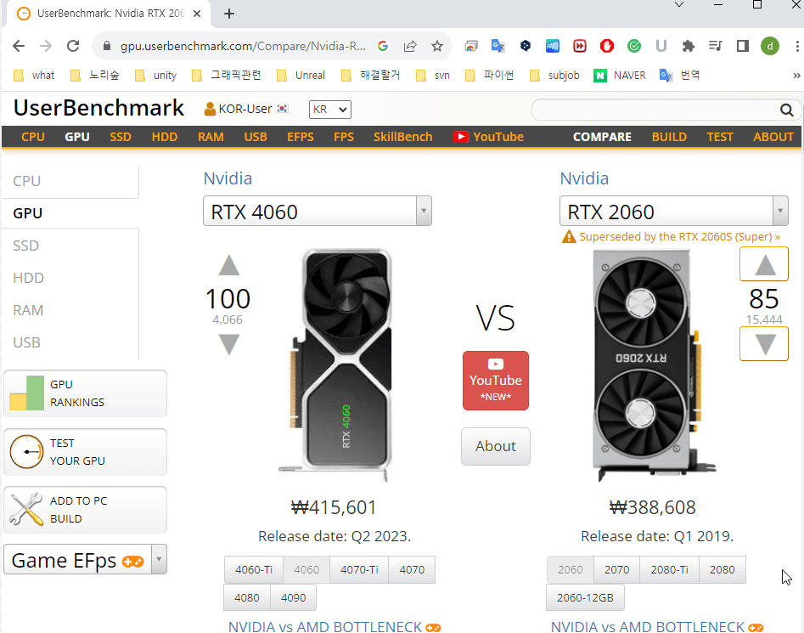Screen dimensions: 804x633
Task: Open the CPU nav menu item
Action: (x=33, y=137)
